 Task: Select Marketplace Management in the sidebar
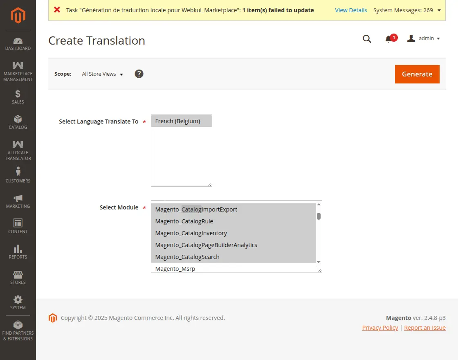coord(18,70)
